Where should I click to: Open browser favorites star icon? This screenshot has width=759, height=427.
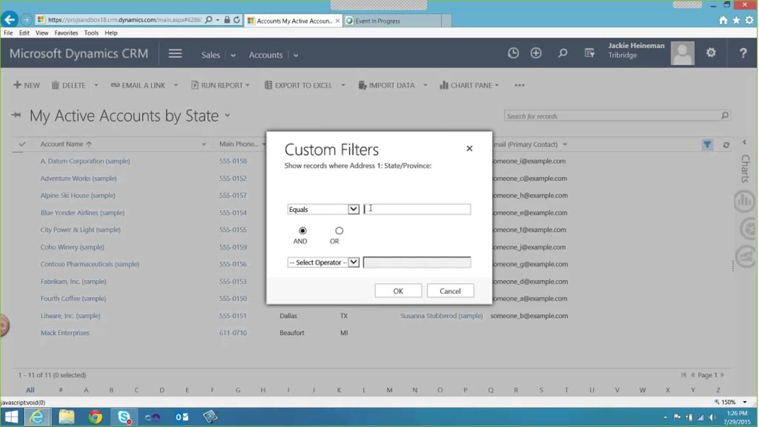[x=736, y=20]
